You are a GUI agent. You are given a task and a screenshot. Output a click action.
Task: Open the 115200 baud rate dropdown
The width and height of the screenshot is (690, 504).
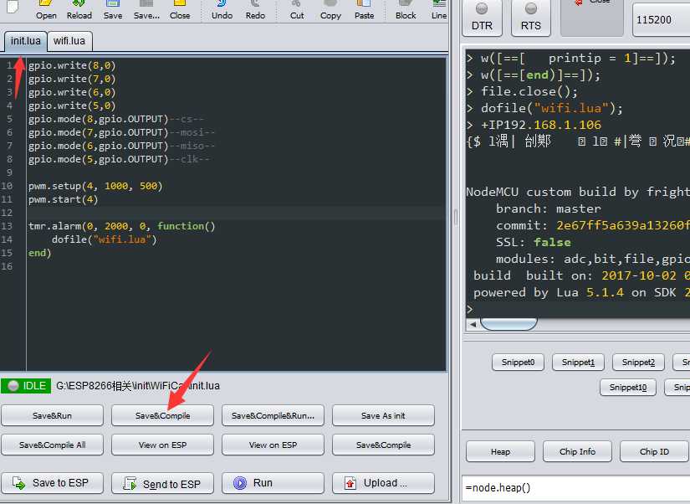661,20
